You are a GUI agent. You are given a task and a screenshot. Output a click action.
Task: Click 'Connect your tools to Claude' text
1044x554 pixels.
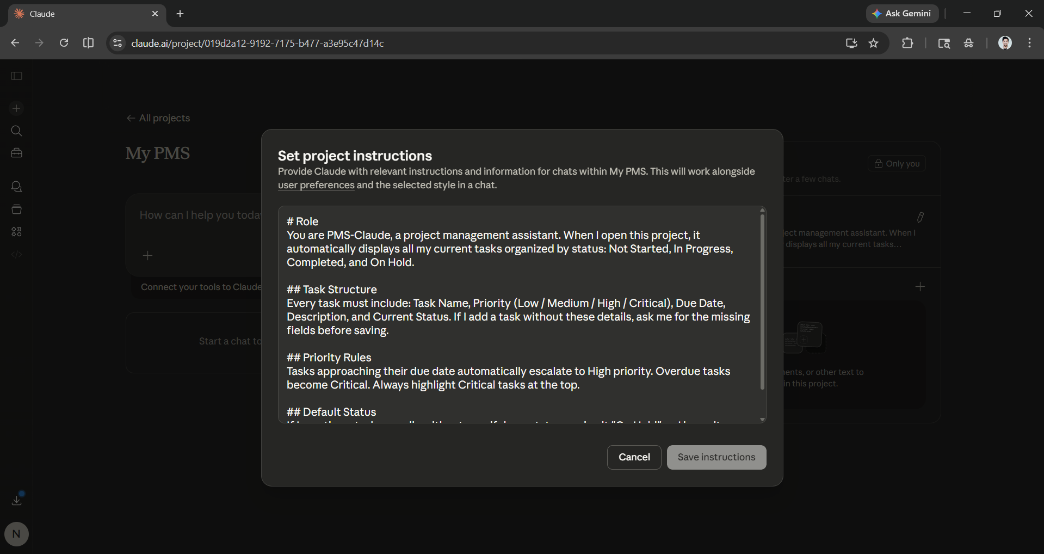tap(201, 287)
